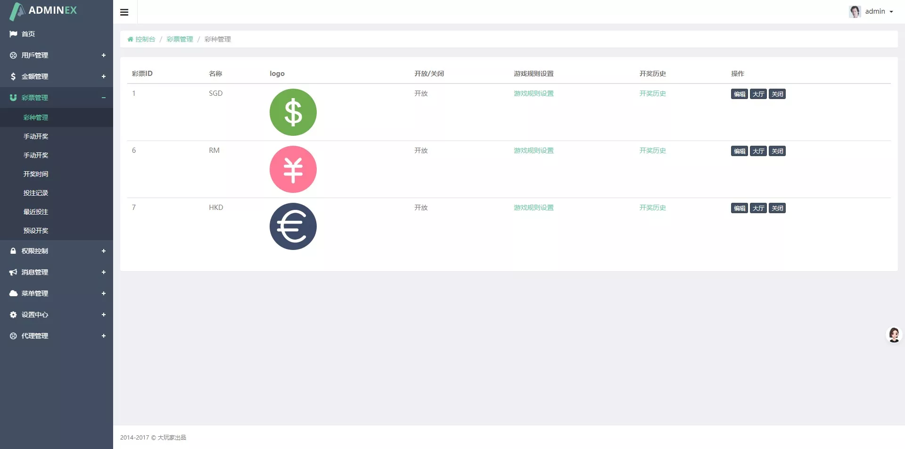Click the megaphone icon for 消息管理
Viewport: 905px width, 449px height.
(x=13, y=272)
